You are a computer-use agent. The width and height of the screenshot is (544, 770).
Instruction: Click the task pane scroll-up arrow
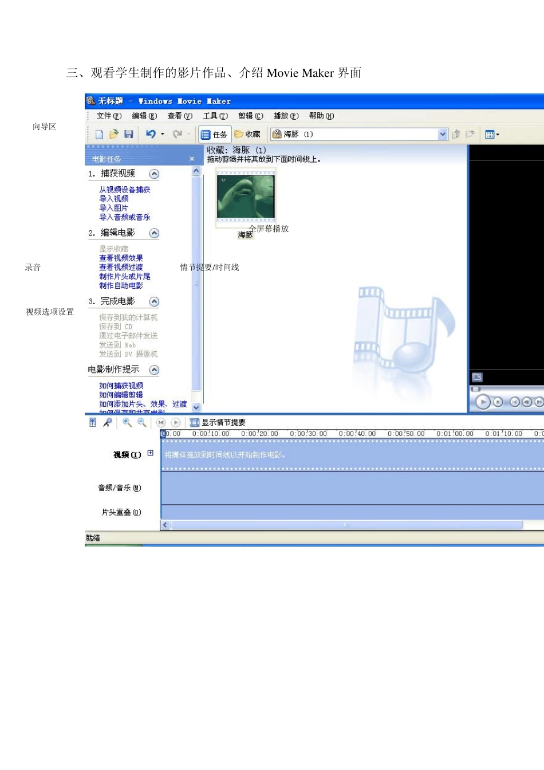coord(196,171)
